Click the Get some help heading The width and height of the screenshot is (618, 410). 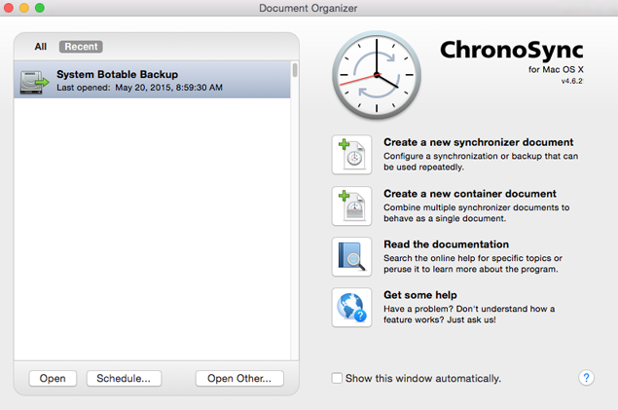[420, 295]
